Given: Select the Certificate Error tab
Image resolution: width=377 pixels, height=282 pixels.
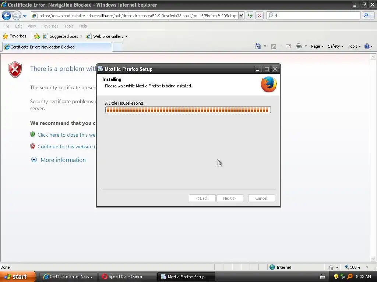Looking at the screenshot, I should click(x=57, y=47).
